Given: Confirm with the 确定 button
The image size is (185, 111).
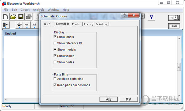Looking at the screenshot, I should pyautogui.click(x=109, y=99).
